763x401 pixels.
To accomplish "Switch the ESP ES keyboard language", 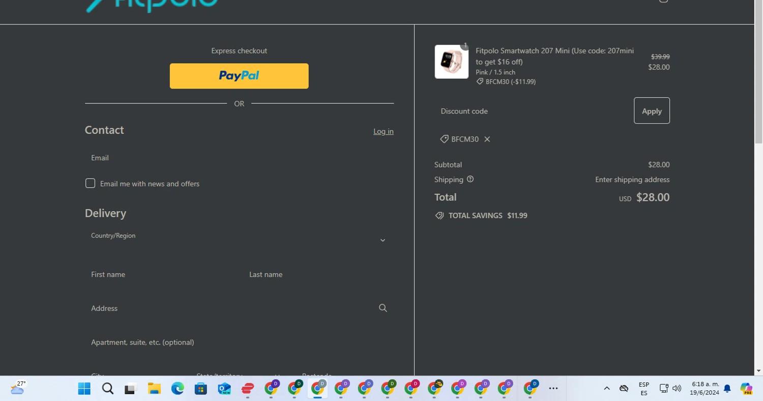I will (644, 389).
